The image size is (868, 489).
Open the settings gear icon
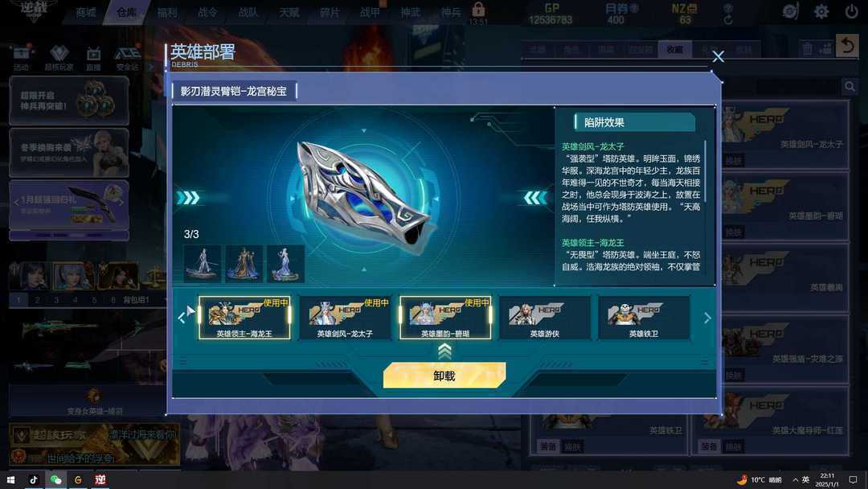click(821, 11)
